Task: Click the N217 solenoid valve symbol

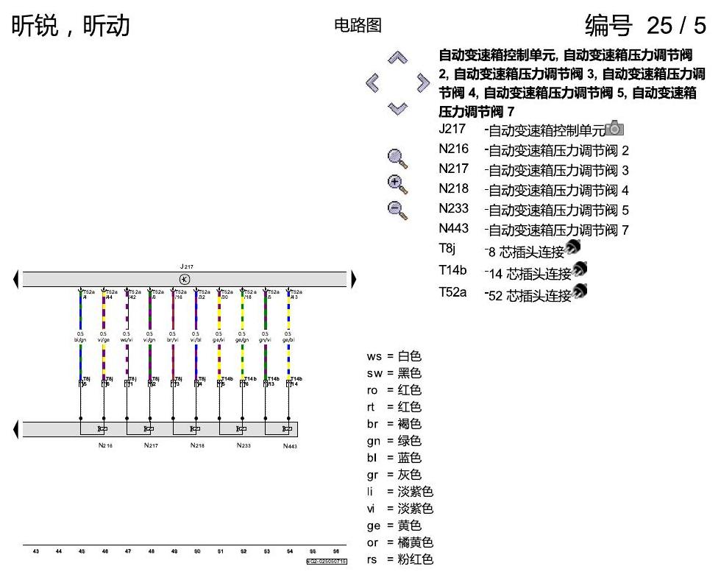Action: click(x=149, y=428)
